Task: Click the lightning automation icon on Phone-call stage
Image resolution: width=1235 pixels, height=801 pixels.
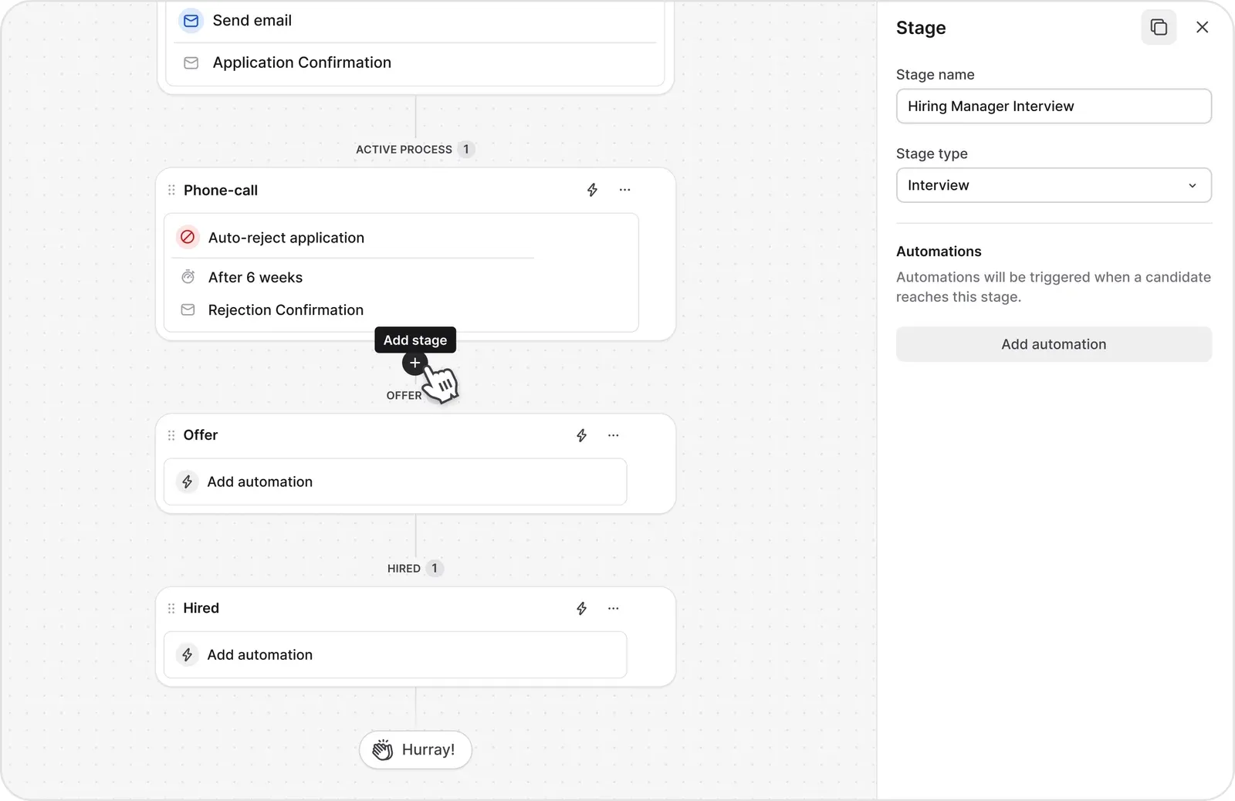Action: tap(592, 190)
